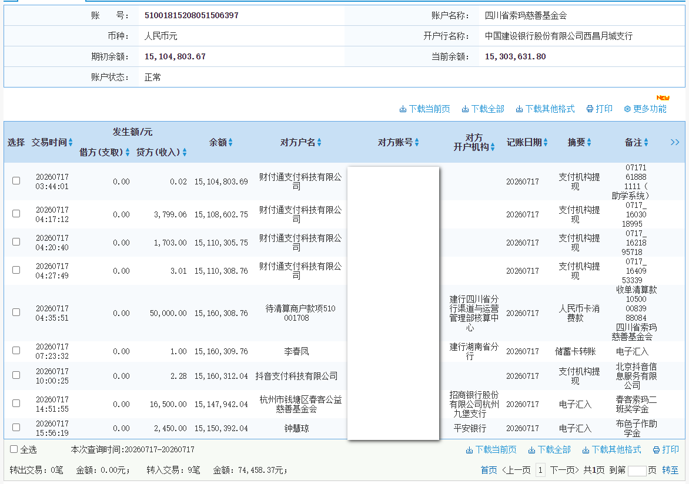Click balance 15,150,392.04 cell
The image size is (689, 484).
click(x=221, y=428)
